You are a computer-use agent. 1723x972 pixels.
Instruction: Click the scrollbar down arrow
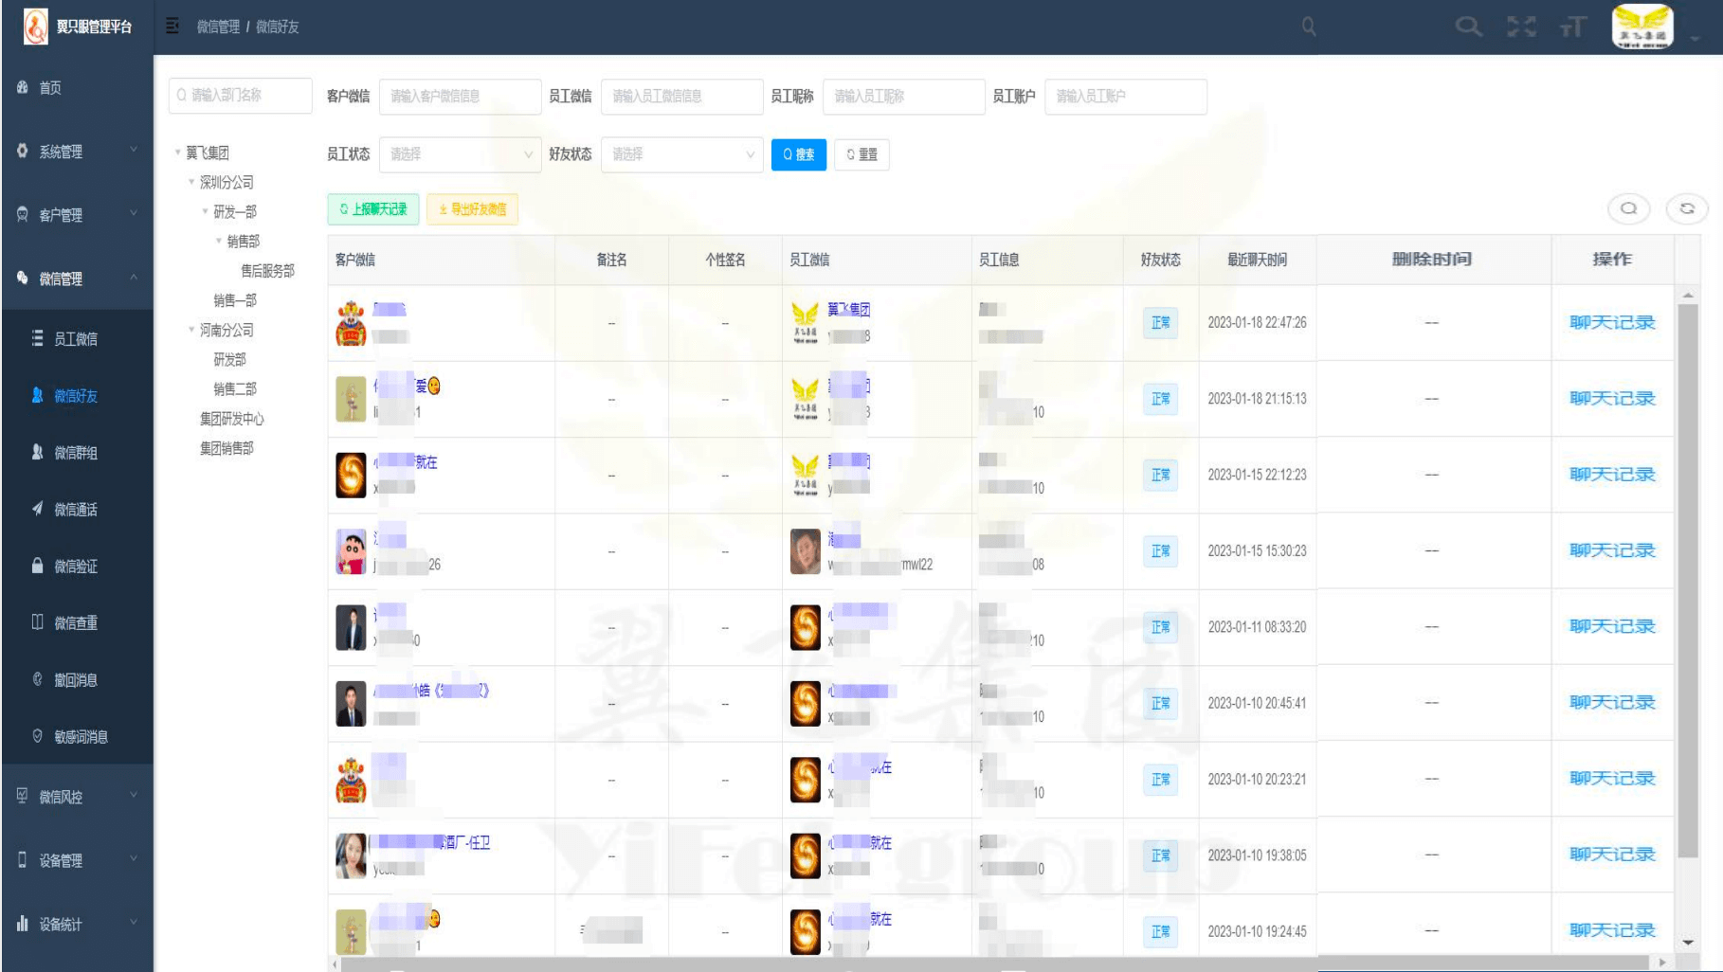tap(1688, 943)
